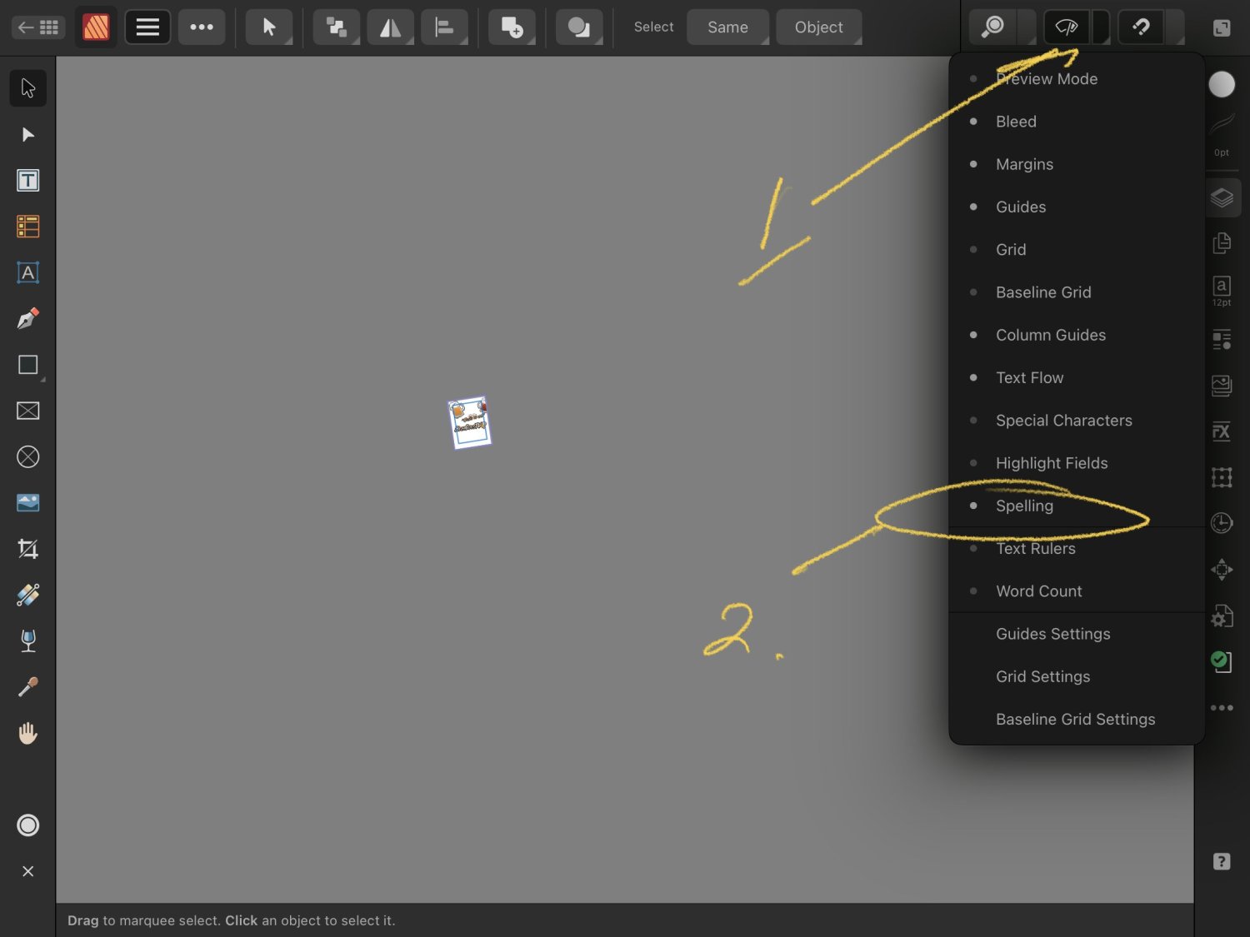The height and width of the screenshot is (937, 1250).
Task: Pick the Table tool
Action: (x=27, y=227)
